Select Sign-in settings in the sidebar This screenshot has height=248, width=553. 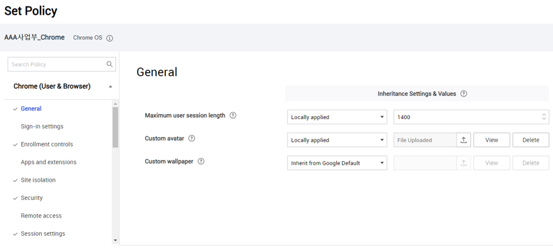click(42, 127)
